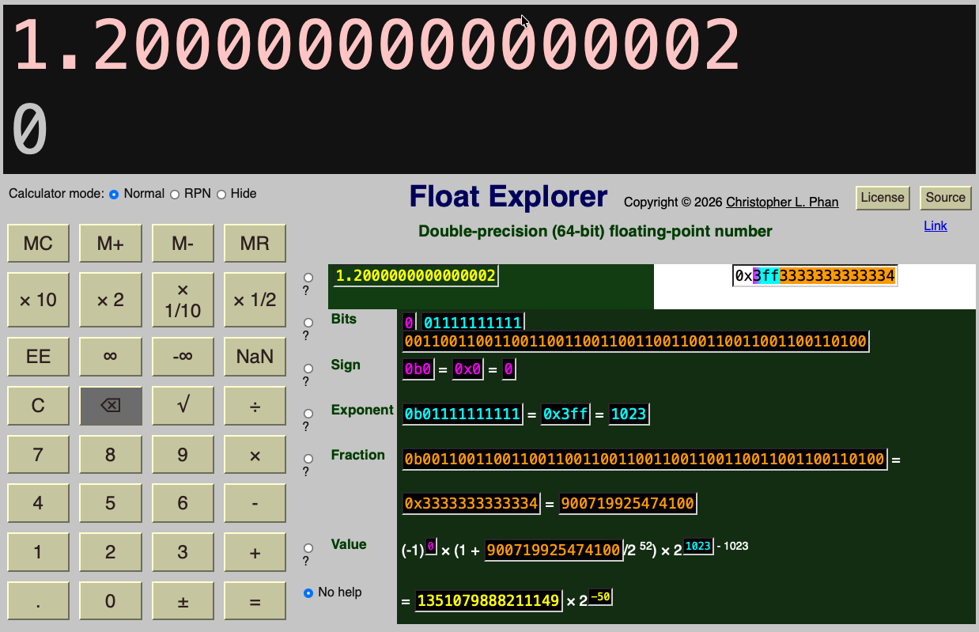The width and height of the screenshot is (979, 632).
Task: Click digit key 9
Action: 183,455
